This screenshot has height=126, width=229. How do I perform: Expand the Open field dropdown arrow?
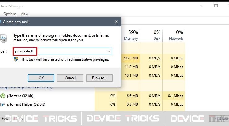[109, 51]
